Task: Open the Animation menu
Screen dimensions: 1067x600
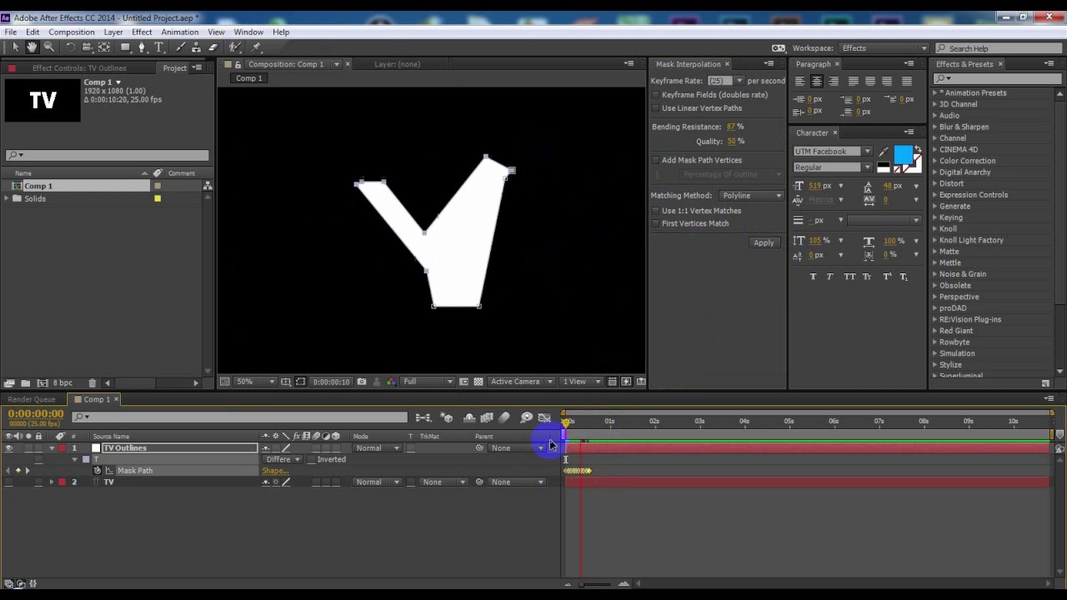Action: point(179,32)
